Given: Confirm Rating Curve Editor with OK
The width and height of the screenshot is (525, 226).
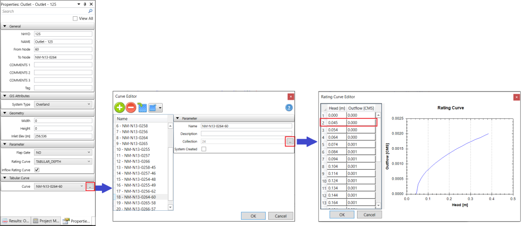Looking at the screenshot, I should point(342,214).
